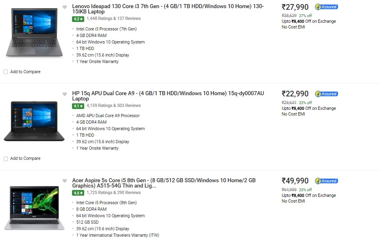Open the Acer Aspire 5s Core i5 title

click(164, 183)
